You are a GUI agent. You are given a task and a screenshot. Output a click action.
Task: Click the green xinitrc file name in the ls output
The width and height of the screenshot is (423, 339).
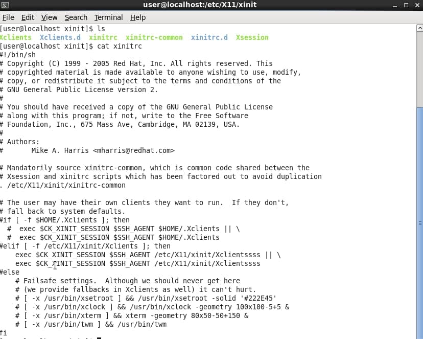tap(103, 37)
